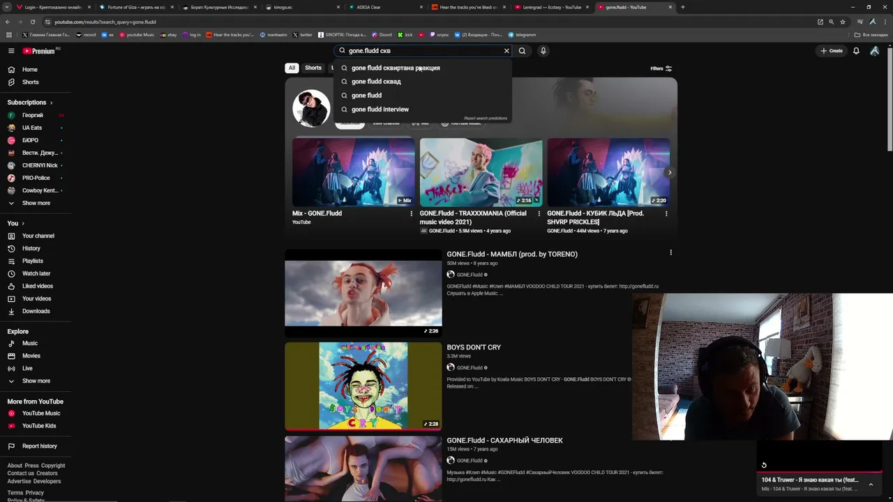
Task: Open the 'telegramm' bookmark
Action: coord(523,35)
